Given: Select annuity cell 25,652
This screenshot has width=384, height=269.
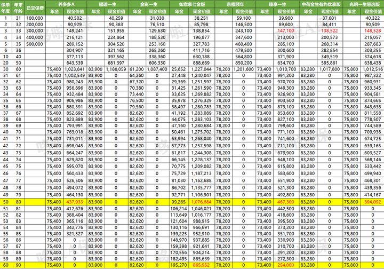Looking at the screenshot, I should 179,69.
